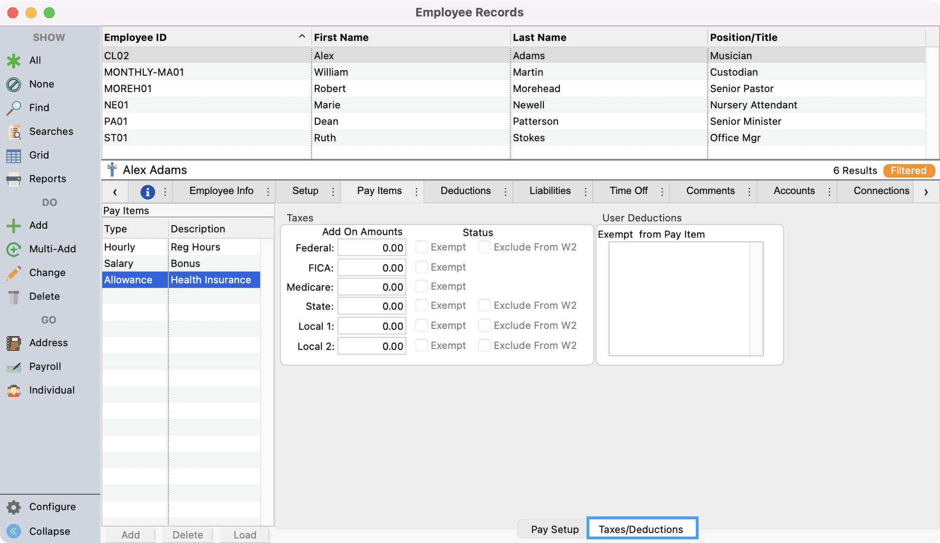Click the Load button under Pay Items
Image resolution: width=940 pixels, height=543 pixels.
pyautogui.click(x=245, y=535)
